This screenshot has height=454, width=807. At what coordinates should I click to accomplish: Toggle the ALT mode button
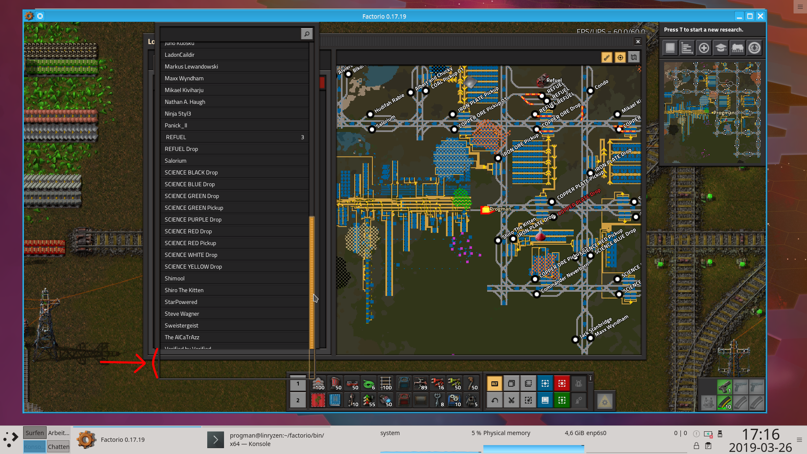[x=495, y=383]
